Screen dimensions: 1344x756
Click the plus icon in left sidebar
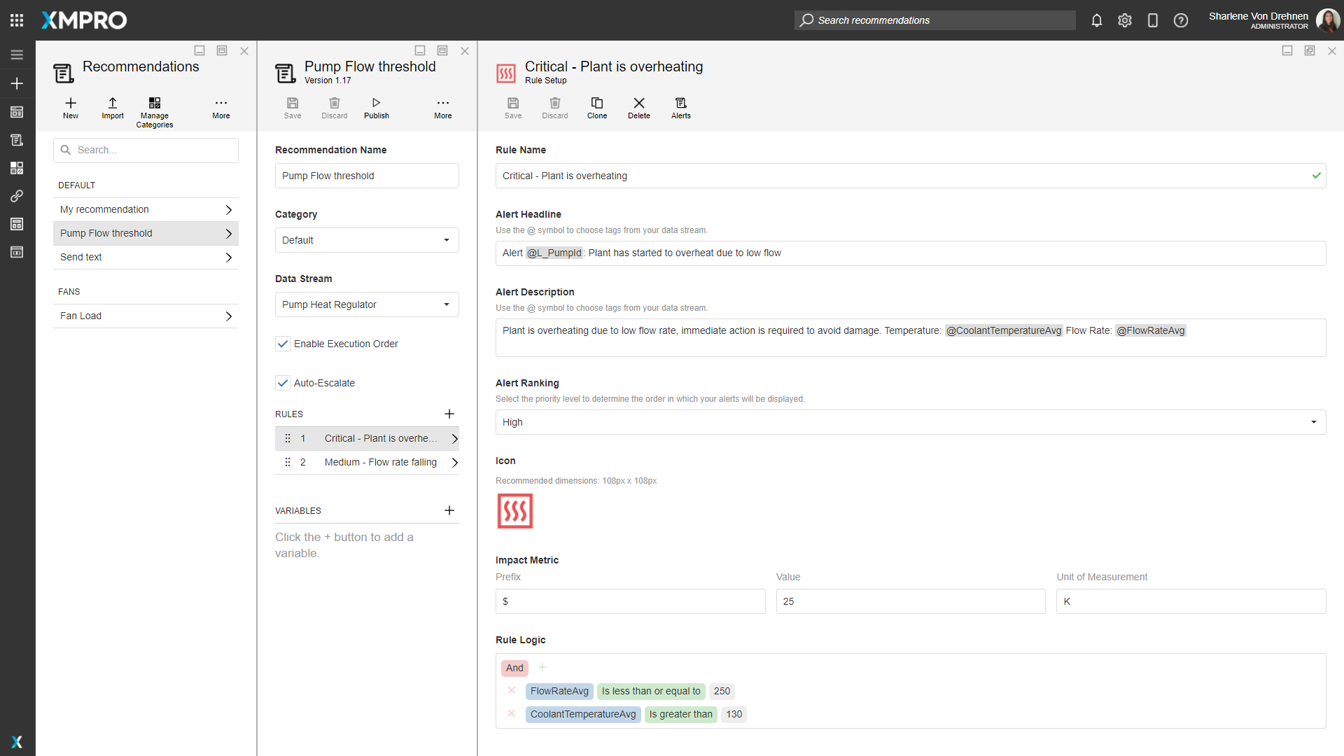17,83
